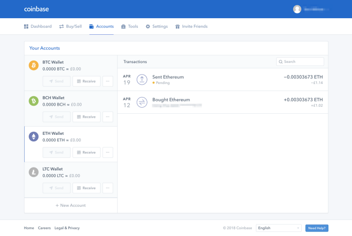
Task: Follow the Careers footer link
Action: 44,228
